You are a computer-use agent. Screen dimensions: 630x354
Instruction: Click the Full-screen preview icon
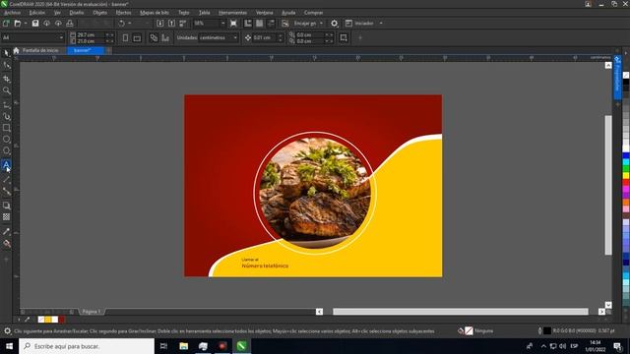tap(233, 24)
